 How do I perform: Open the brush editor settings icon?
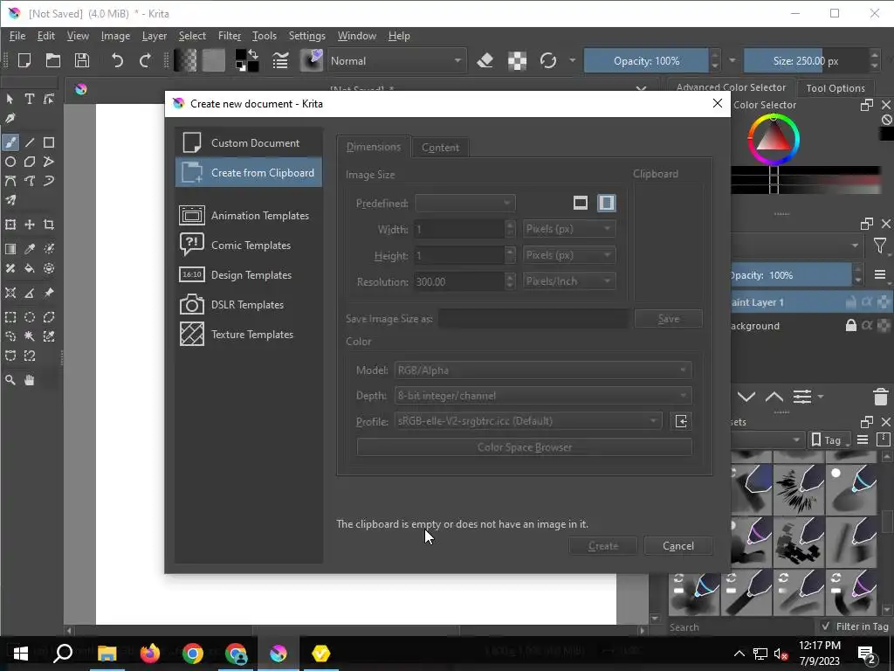(x=280, y=60)
